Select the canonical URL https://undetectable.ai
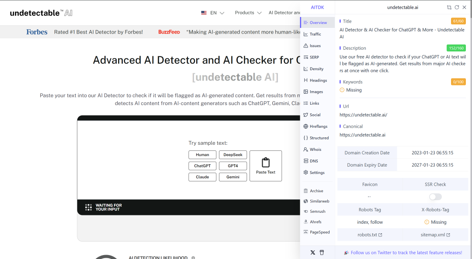472x259 pixels. click(362, 135)
